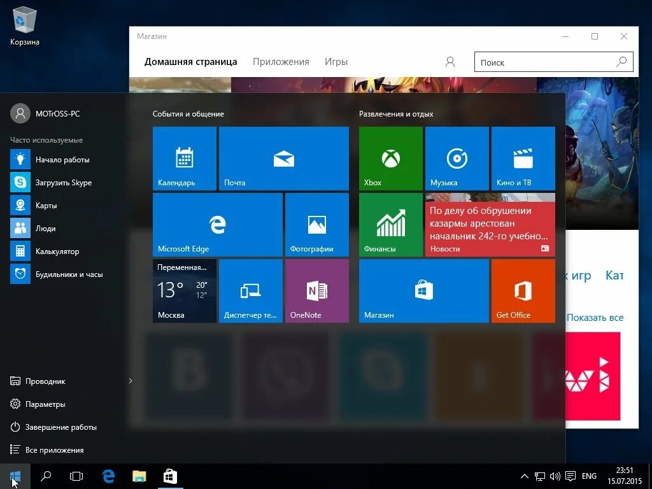652x489 pixels.
Task: Open Get Started (Начало работы)
Action: click(62, 160)
